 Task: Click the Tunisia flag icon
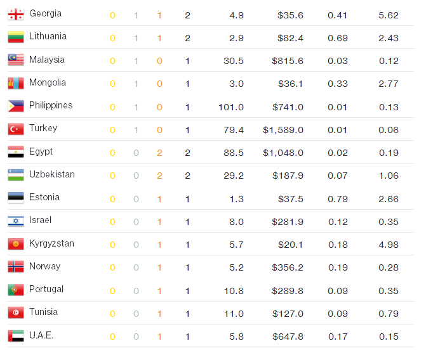pyautogui.click(x=16, y=312)
